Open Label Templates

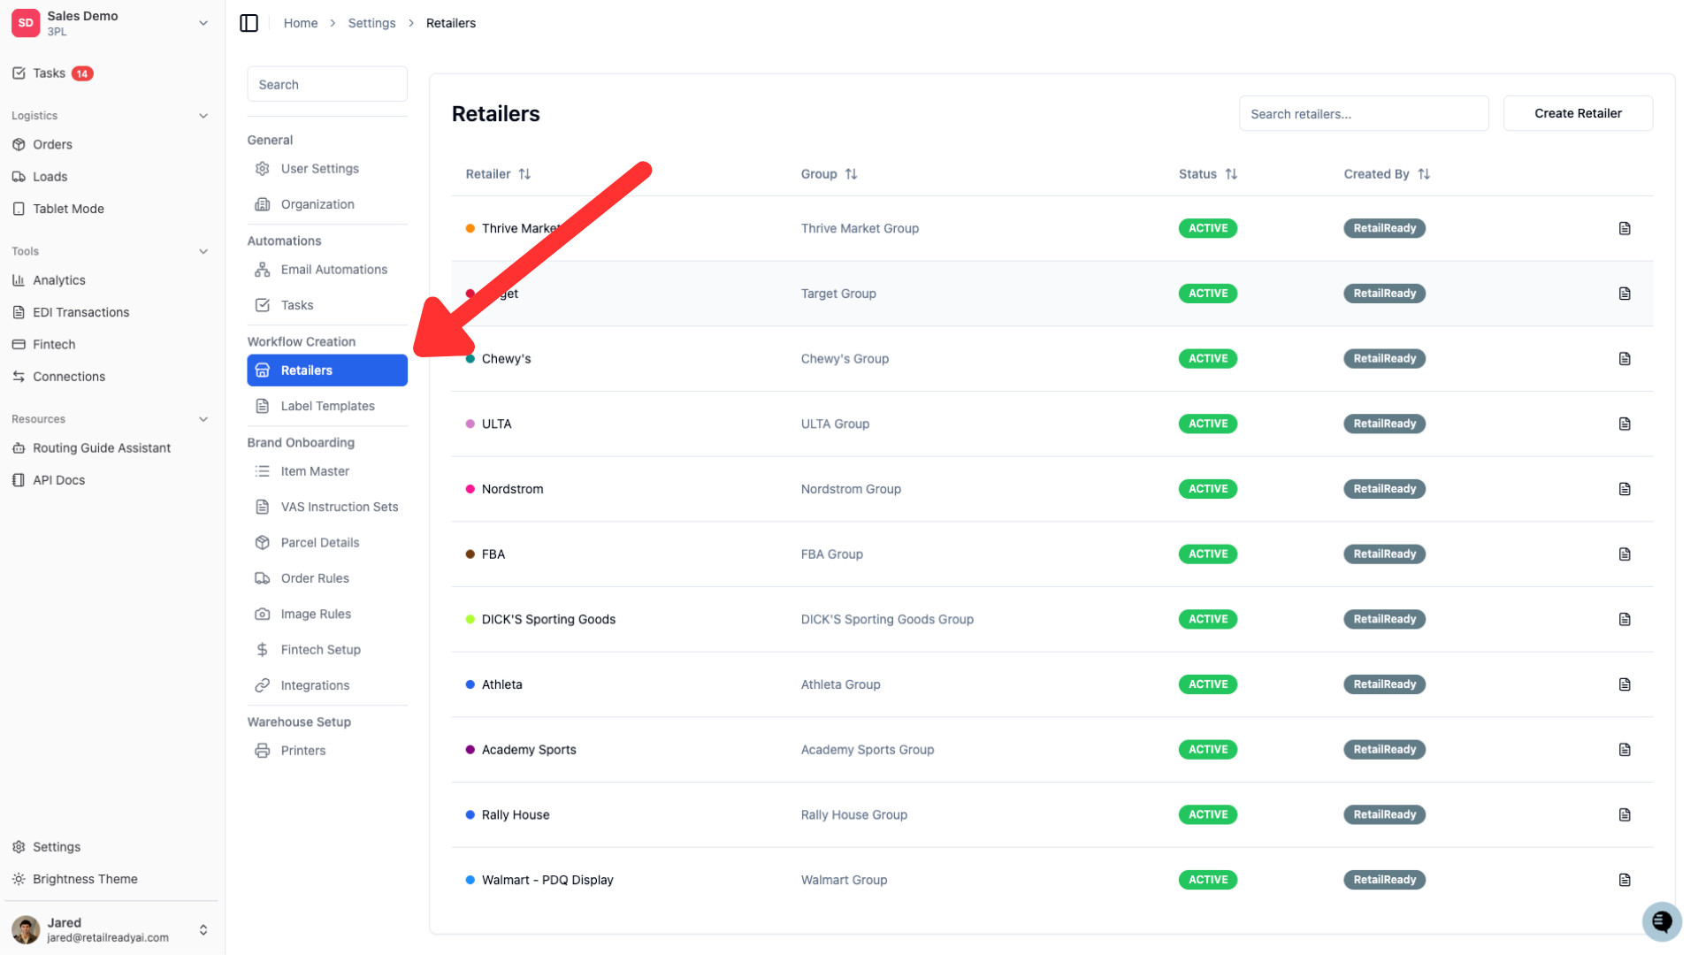(x=327, y=406)
